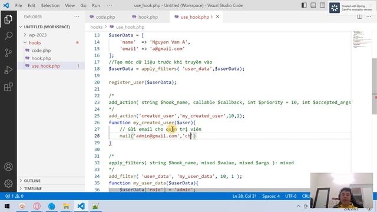Open the File menu
Viewport: 377px width, 212px height.
[18, 5]
